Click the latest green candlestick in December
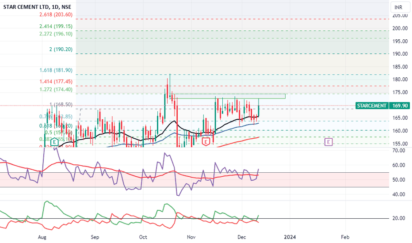This screenshot has height=243, width=412. click(259, 108)
